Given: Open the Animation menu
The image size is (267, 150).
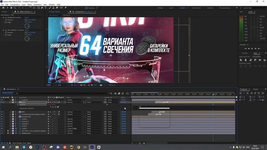Looking at the screenshot, I should pos(38,5).
